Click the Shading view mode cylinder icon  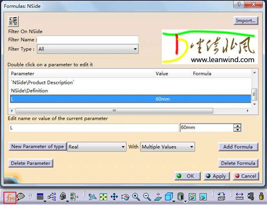(180, 196)
